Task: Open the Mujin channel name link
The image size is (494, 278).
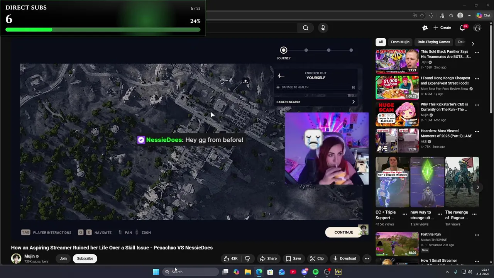Action: (29, 256)
